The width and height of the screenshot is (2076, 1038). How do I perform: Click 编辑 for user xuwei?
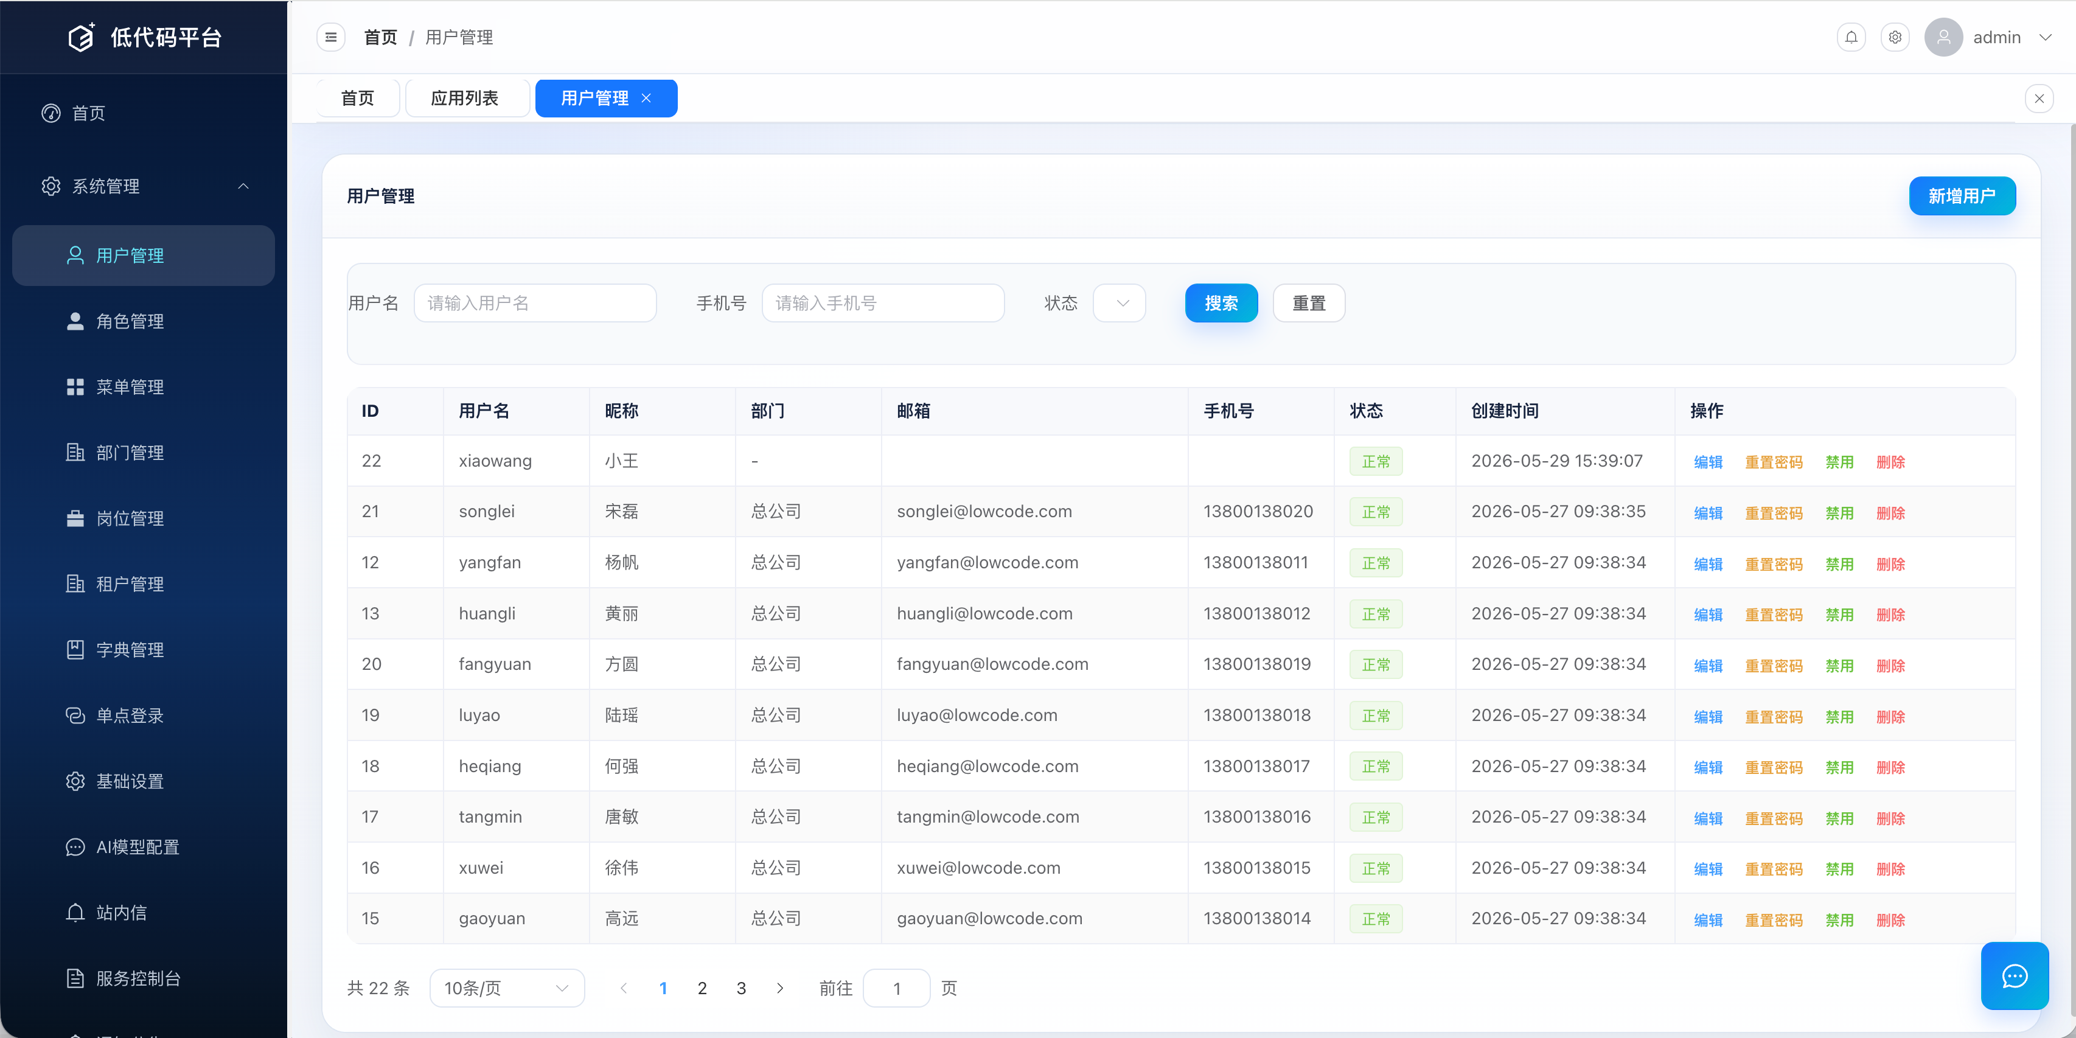pyautogui.click(x=1708, y=869)
